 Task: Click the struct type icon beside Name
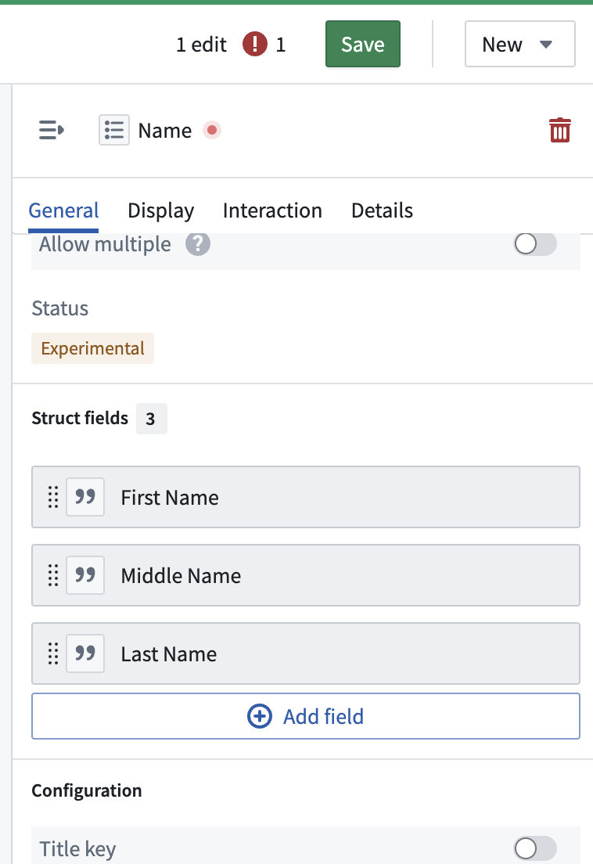pos(114,130)
